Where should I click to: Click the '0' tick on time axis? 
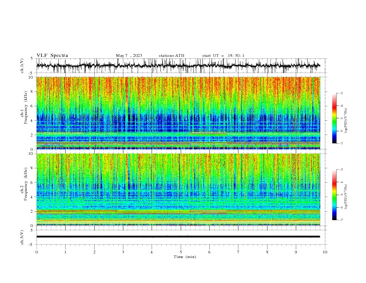coord(37,252)
